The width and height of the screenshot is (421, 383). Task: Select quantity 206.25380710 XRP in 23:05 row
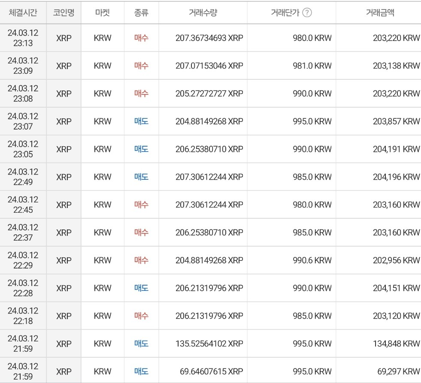point(209,149)
